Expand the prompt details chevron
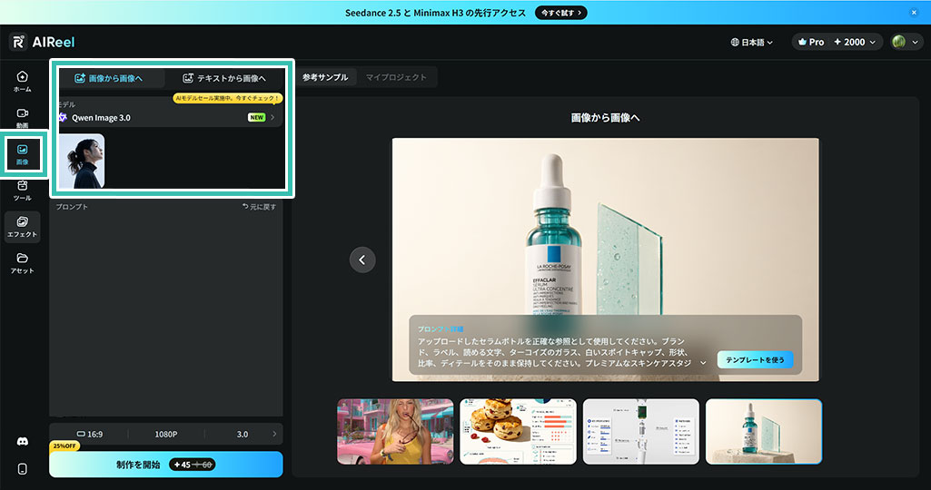This screenshot has height=490, width=931. tap(703, 362)
